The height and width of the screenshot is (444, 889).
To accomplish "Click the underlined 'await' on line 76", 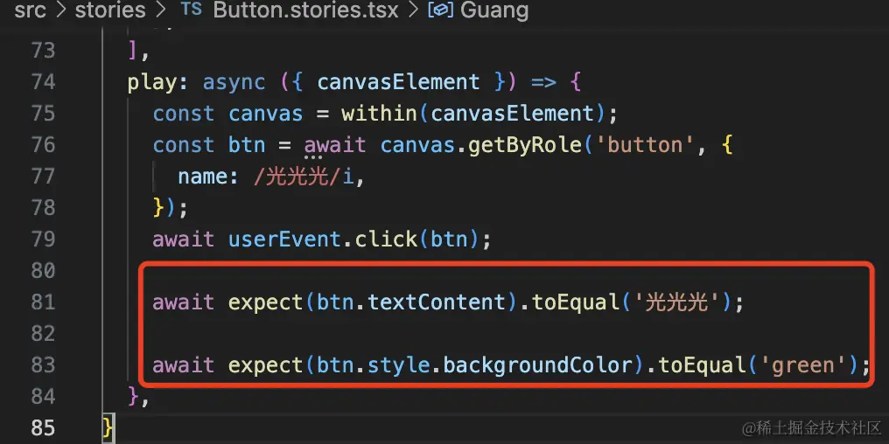I will tap(335, 146).
